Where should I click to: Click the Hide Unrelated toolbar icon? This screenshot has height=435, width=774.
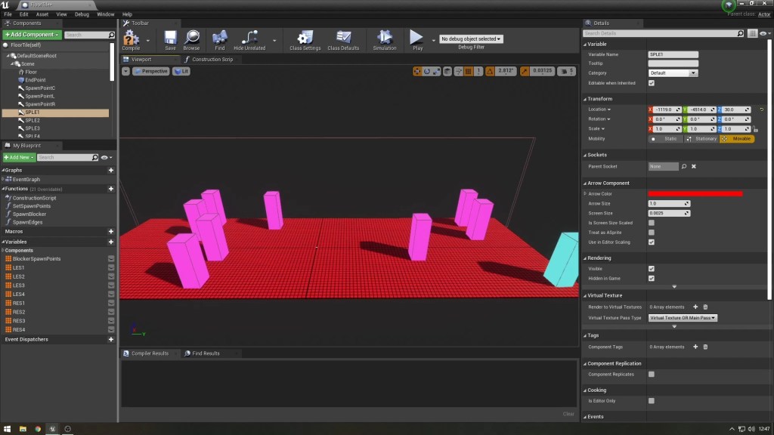click(249, 39)
